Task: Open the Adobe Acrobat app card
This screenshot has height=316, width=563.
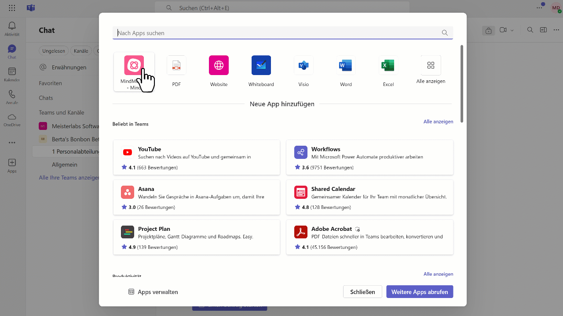Action: (369, 237)
